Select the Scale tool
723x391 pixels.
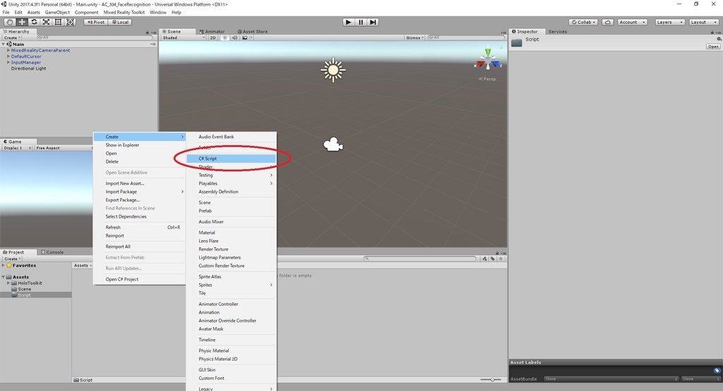[x=46, y=22]
